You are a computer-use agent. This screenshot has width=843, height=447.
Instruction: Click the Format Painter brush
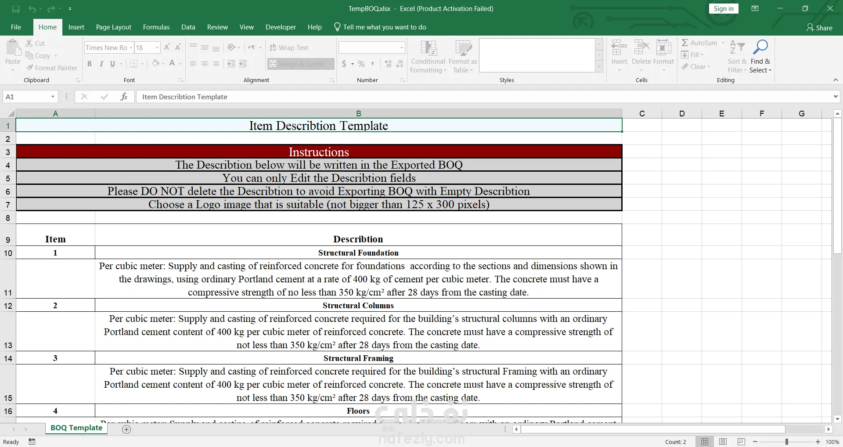(x=52, y=68)
